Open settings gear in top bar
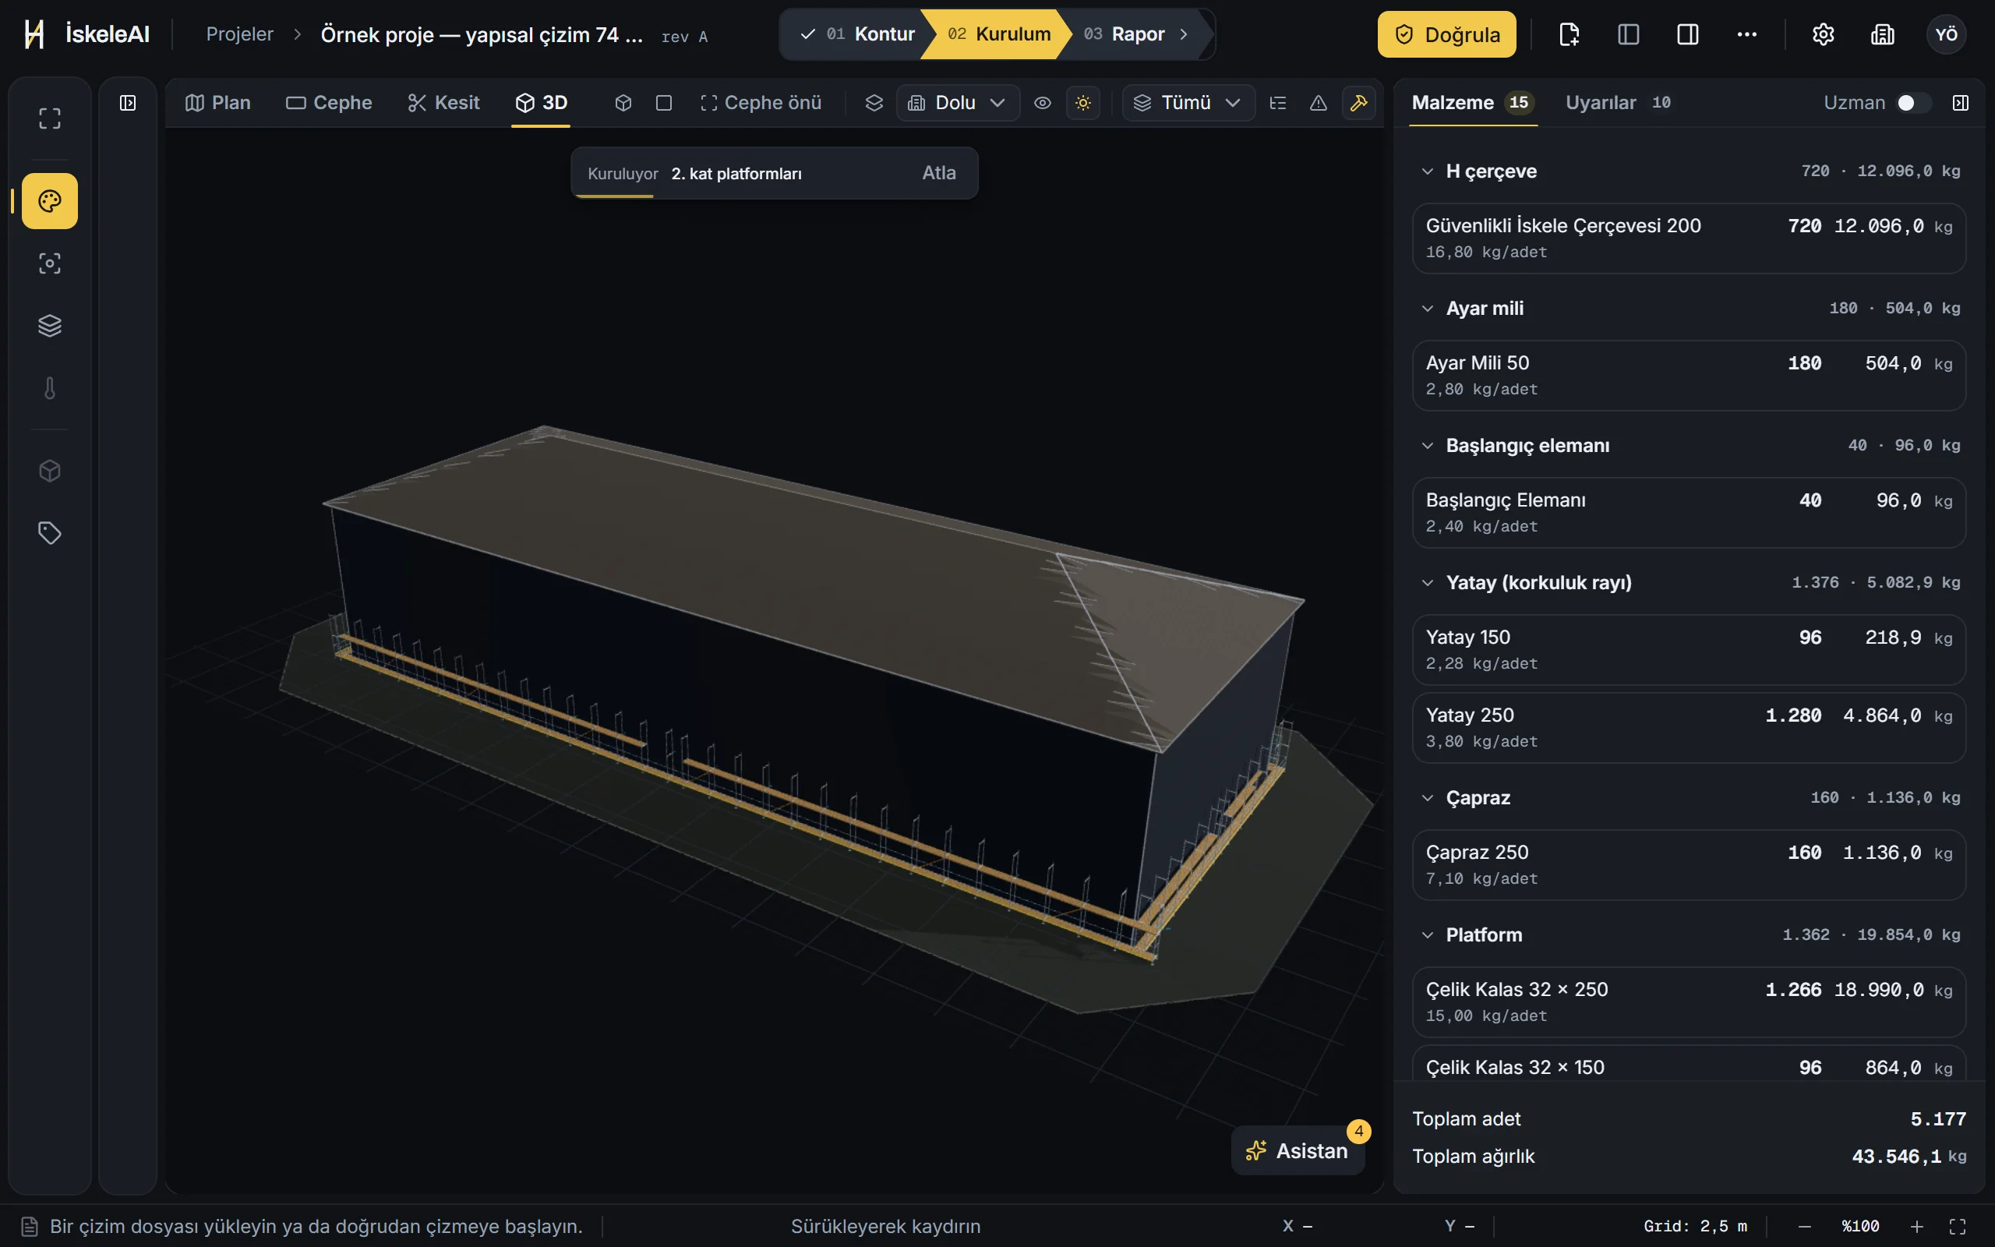Screen dimensions: 1995x1247 point(1823,34)
